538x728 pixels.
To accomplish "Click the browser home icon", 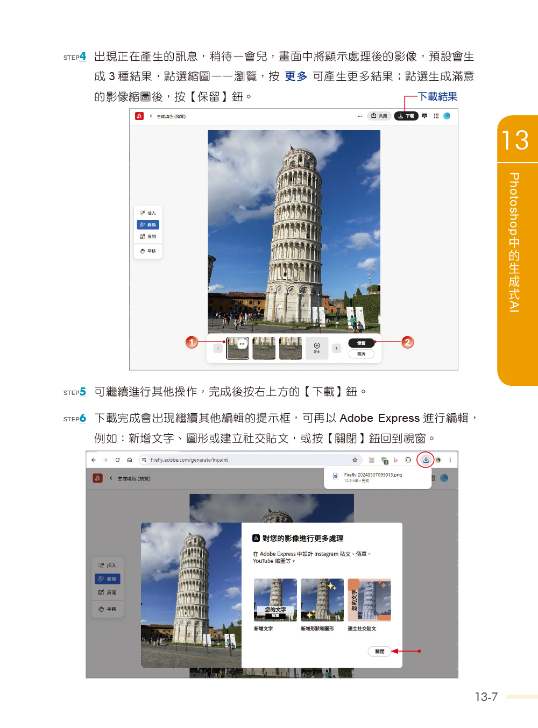I will tap(130, 460).
